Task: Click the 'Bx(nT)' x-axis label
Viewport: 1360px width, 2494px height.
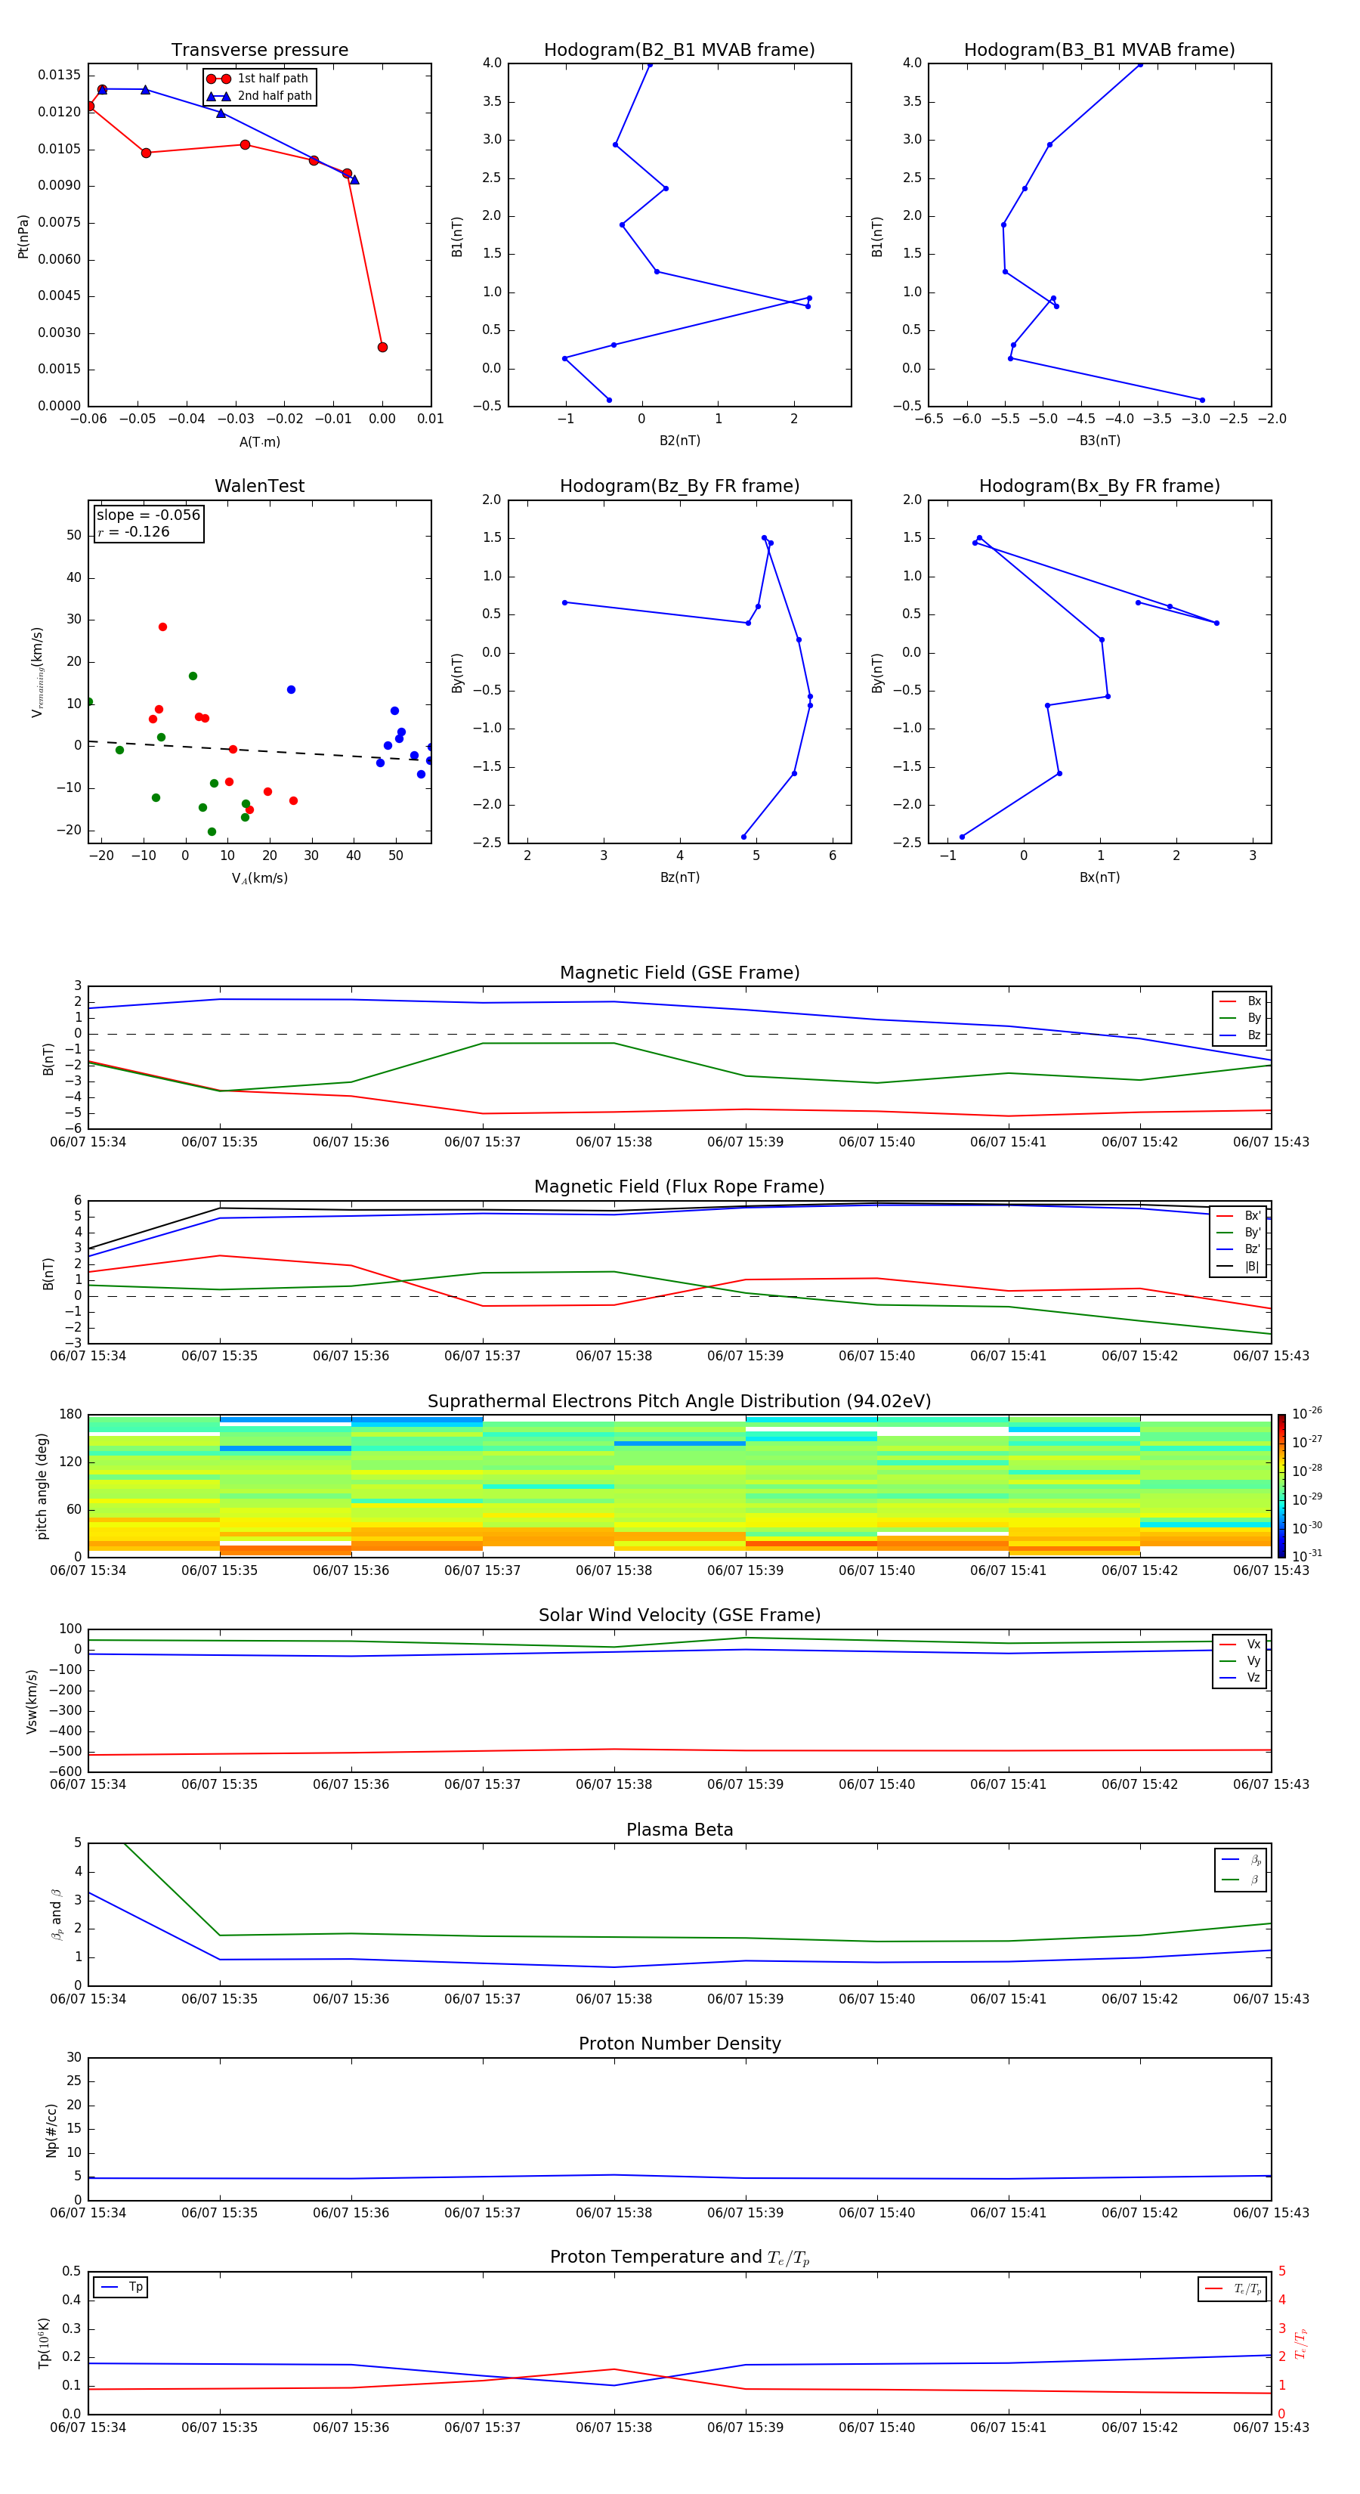Action: pyautogui.click(x=1099, y=877)
